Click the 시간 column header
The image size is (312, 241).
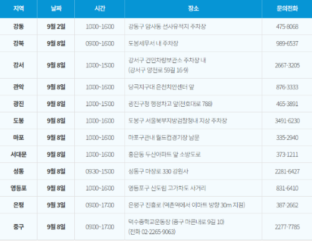point(100,8)
